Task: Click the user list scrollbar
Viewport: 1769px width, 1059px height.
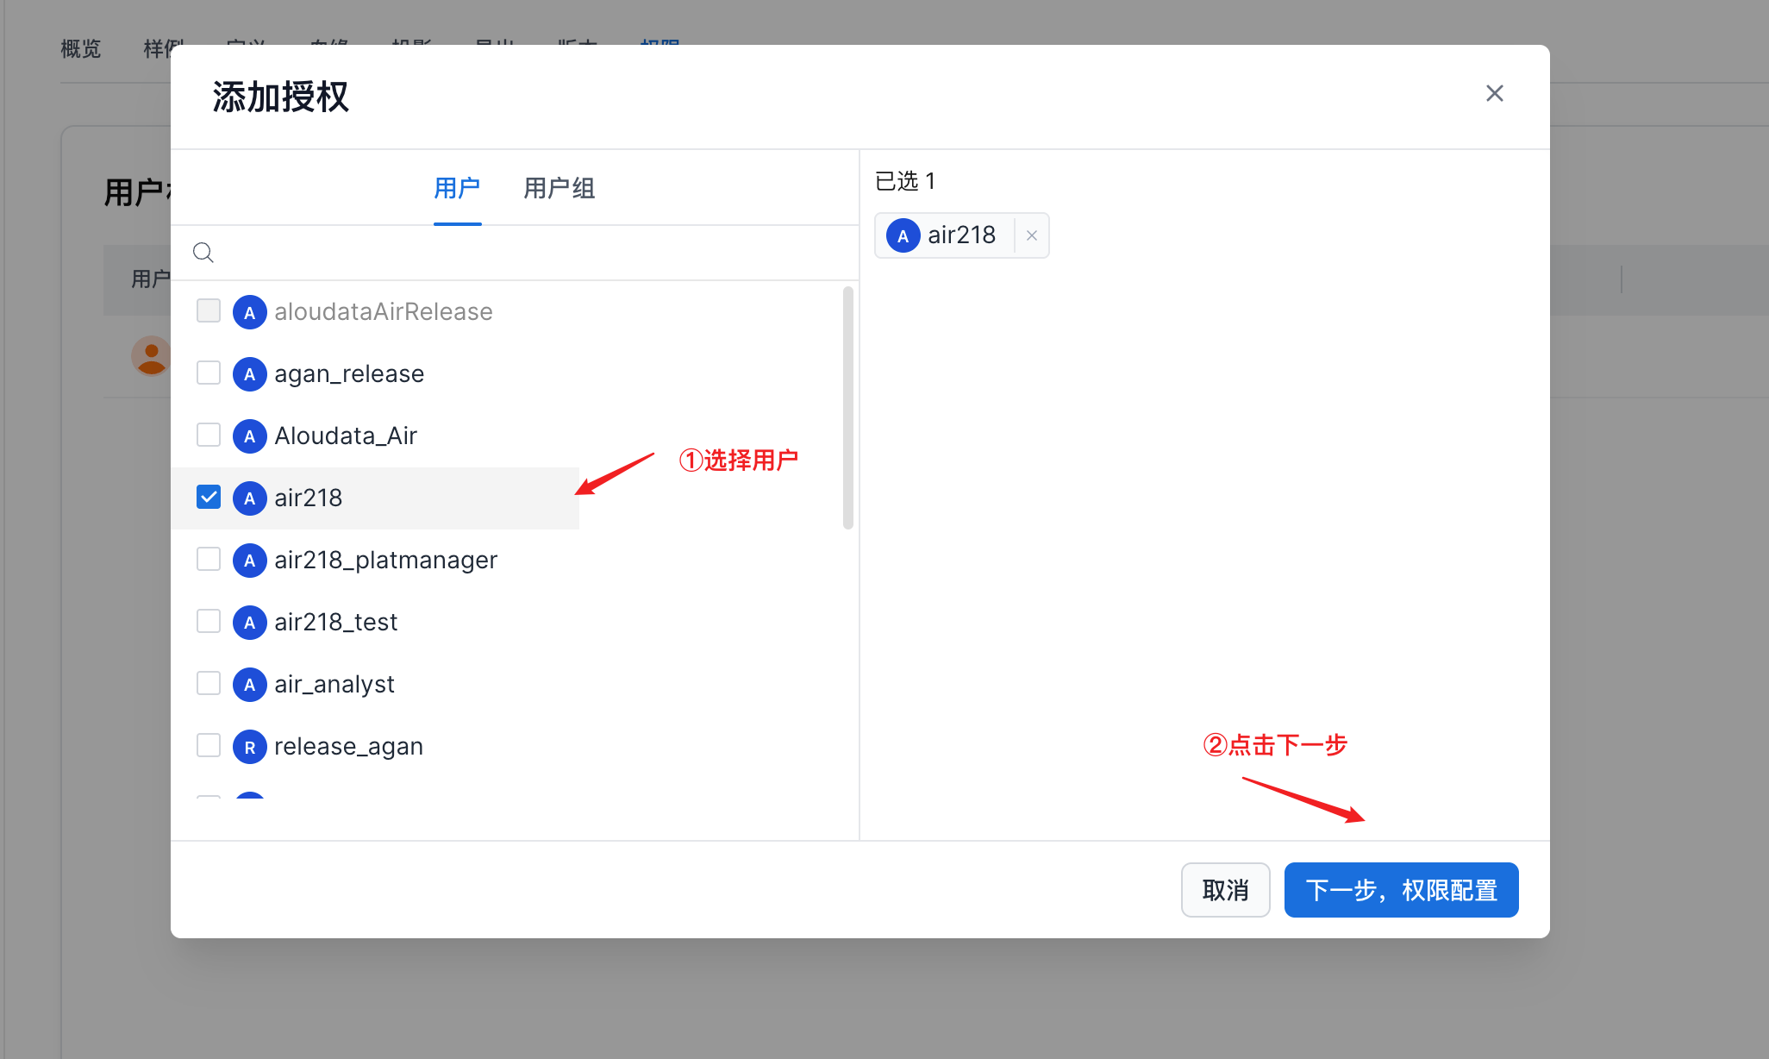Action: click(x=848, y=407)
